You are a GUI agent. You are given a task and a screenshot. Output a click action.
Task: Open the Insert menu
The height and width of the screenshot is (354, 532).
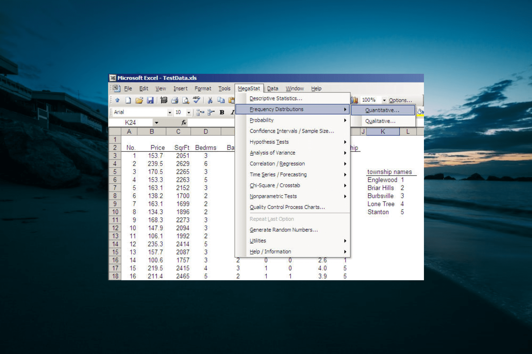click(180, 88)
